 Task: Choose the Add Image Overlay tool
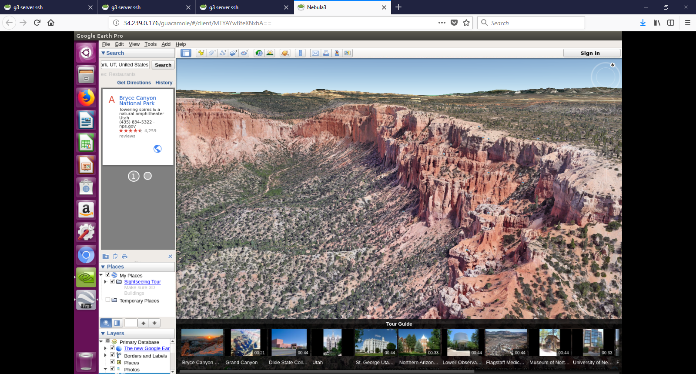pyautogui.click(x=234, y=53)
